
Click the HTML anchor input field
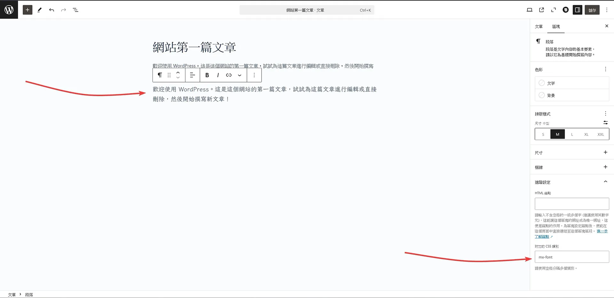click(x=572, y=204)
